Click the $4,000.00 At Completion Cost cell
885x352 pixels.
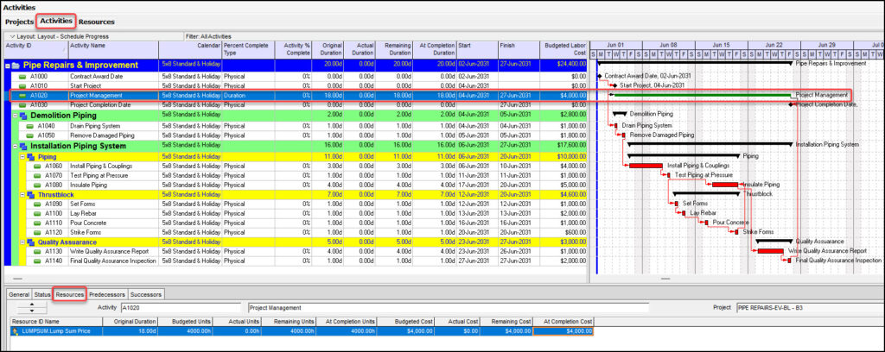click(563, 331)
